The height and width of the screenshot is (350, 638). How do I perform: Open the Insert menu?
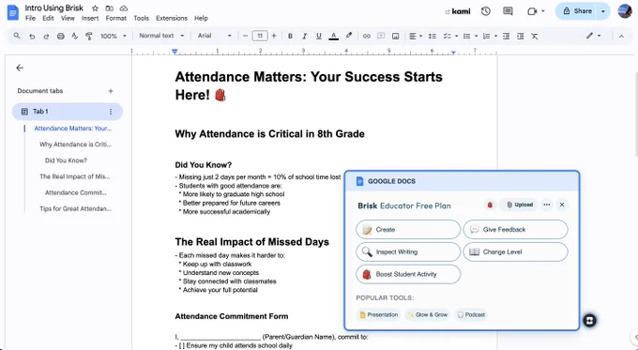pyautogui.click(x=90, y=19)
